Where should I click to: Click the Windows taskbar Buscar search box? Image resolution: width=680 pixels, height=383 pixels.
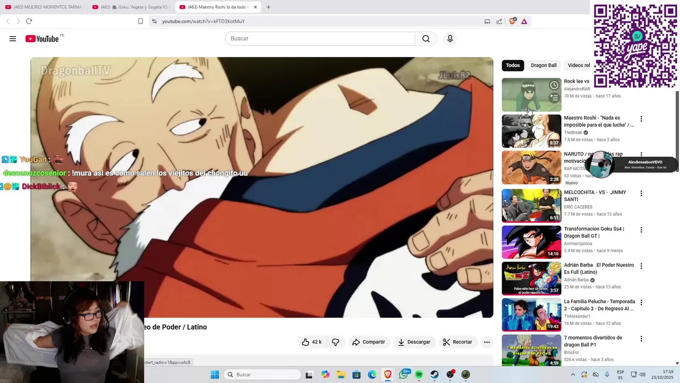(x=262, y=374)
